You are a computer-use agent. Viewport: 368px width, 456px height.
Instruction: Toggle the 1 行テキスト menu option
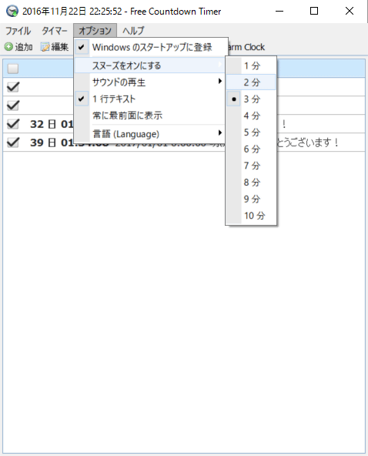[150, 99]
